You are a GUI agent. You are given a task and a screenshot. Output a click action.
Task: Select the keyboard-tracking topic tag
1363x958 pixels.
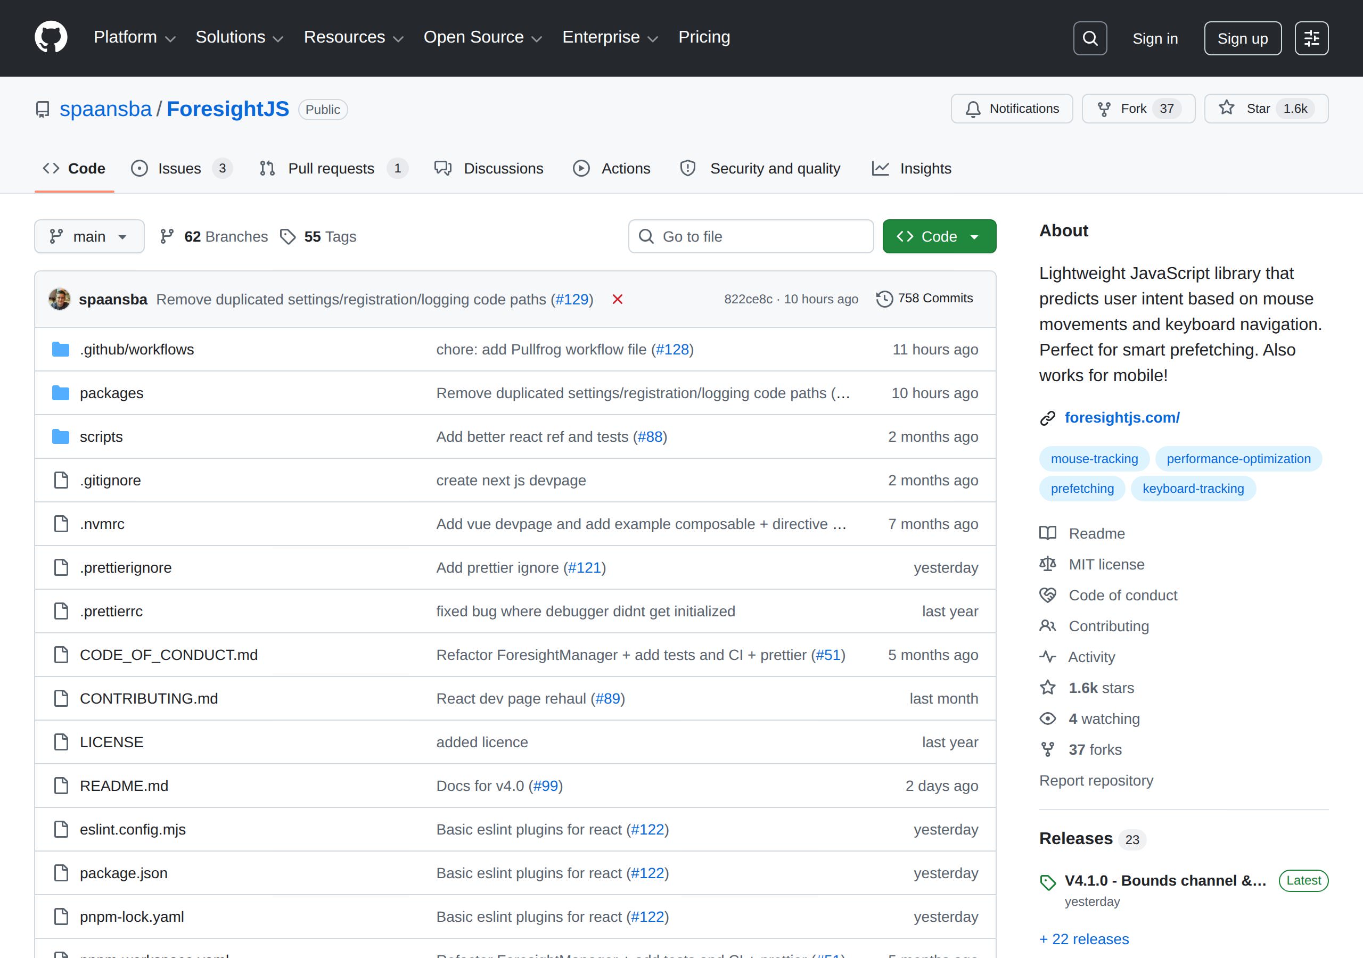pyautogui.click(x=1193, y=489)
